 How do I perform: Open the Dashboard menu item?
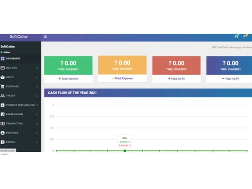(x=21, y=58)
